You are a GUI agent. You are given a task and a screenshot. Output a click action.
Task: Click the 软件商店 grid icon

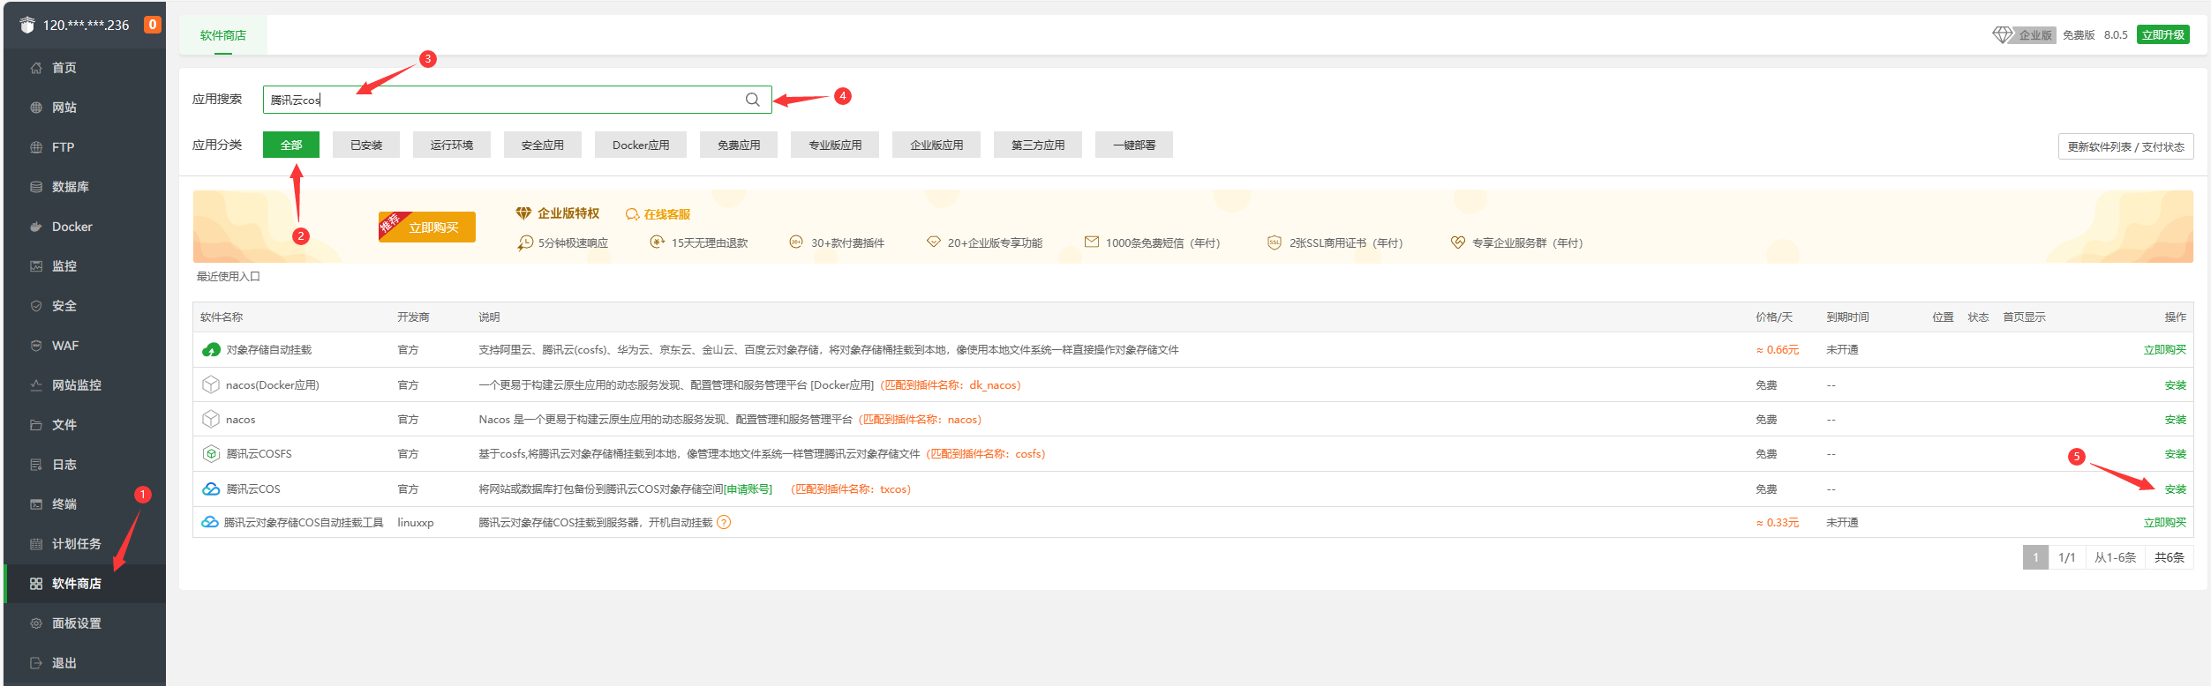coord(36,584)
